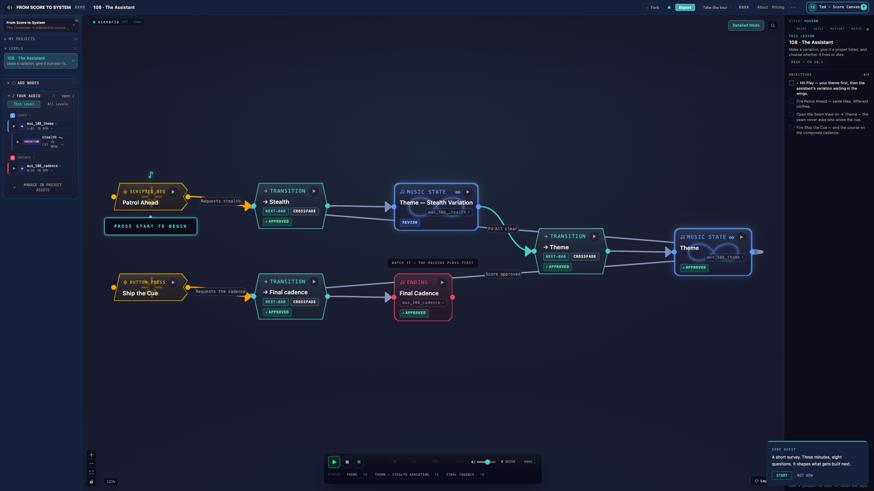This screenshot has width=874, height=491.
Task: Collapse the Levels section
Action: (x=41, y=48)
